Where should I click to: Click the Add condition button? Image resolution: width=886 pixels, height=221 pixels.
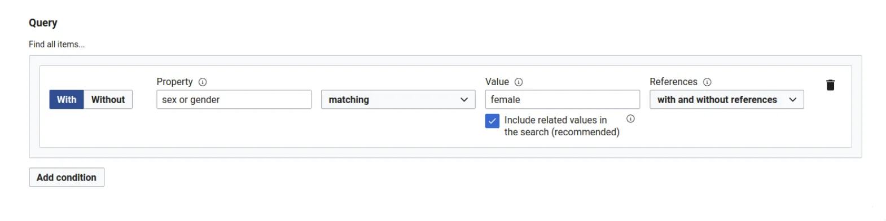point(67,178)
